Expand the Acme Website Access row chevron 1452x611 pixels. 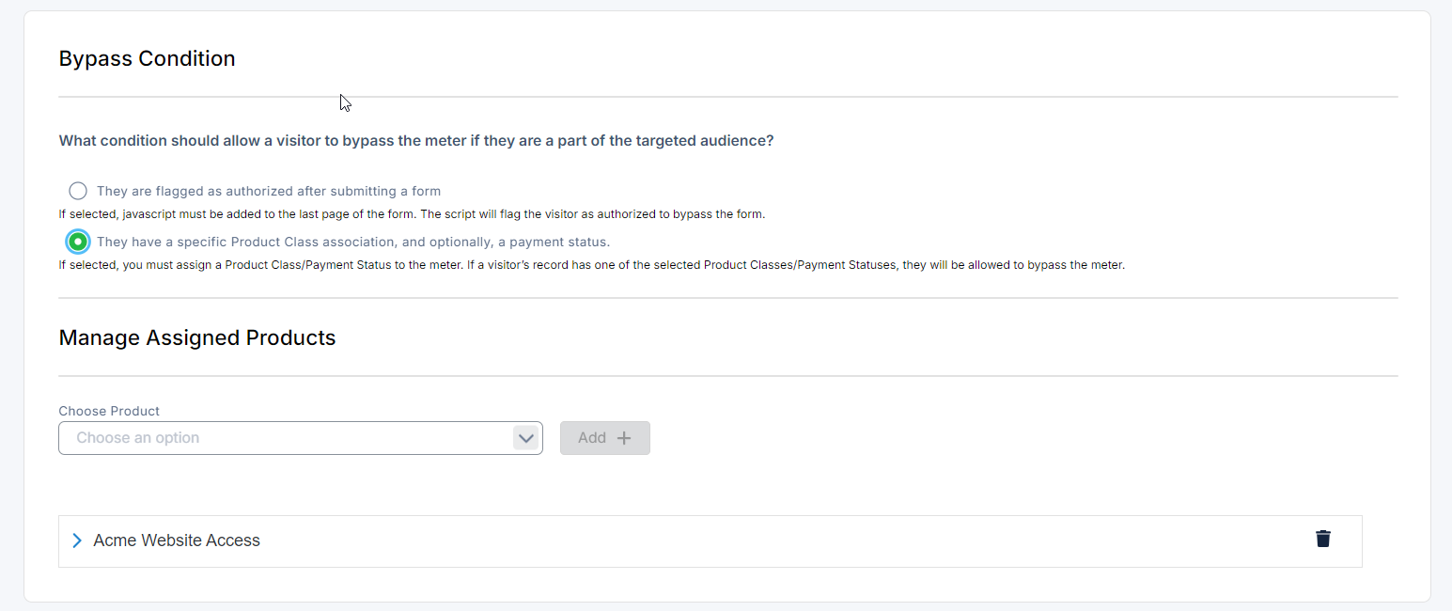coord(77,540)
